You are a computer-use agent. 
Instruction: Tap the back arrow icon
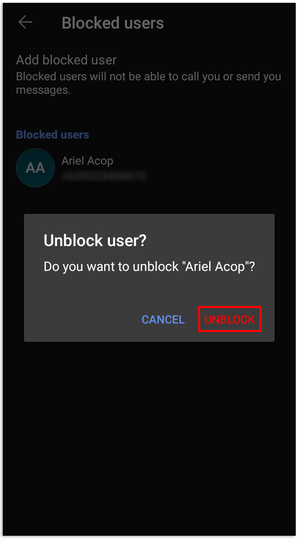25,22
